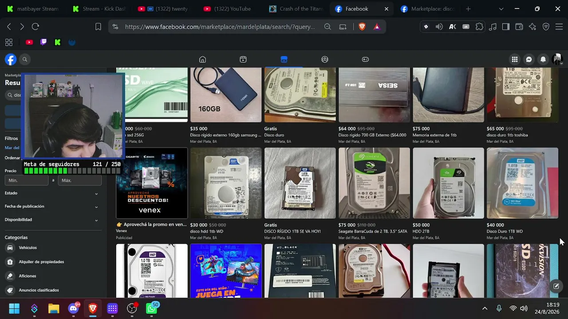
Task: Click Brave Shields lion icon
Action: click(x=362, y=27)
